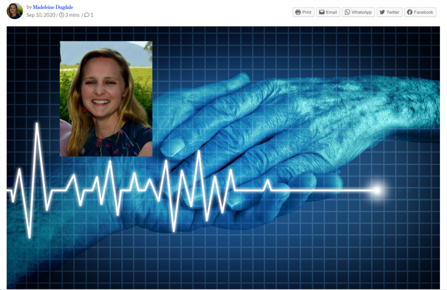Share the article on Twitter

point(389,12)
